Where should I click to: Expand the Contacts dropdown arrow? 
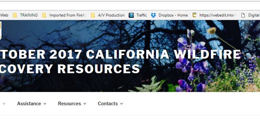(122, 104)
